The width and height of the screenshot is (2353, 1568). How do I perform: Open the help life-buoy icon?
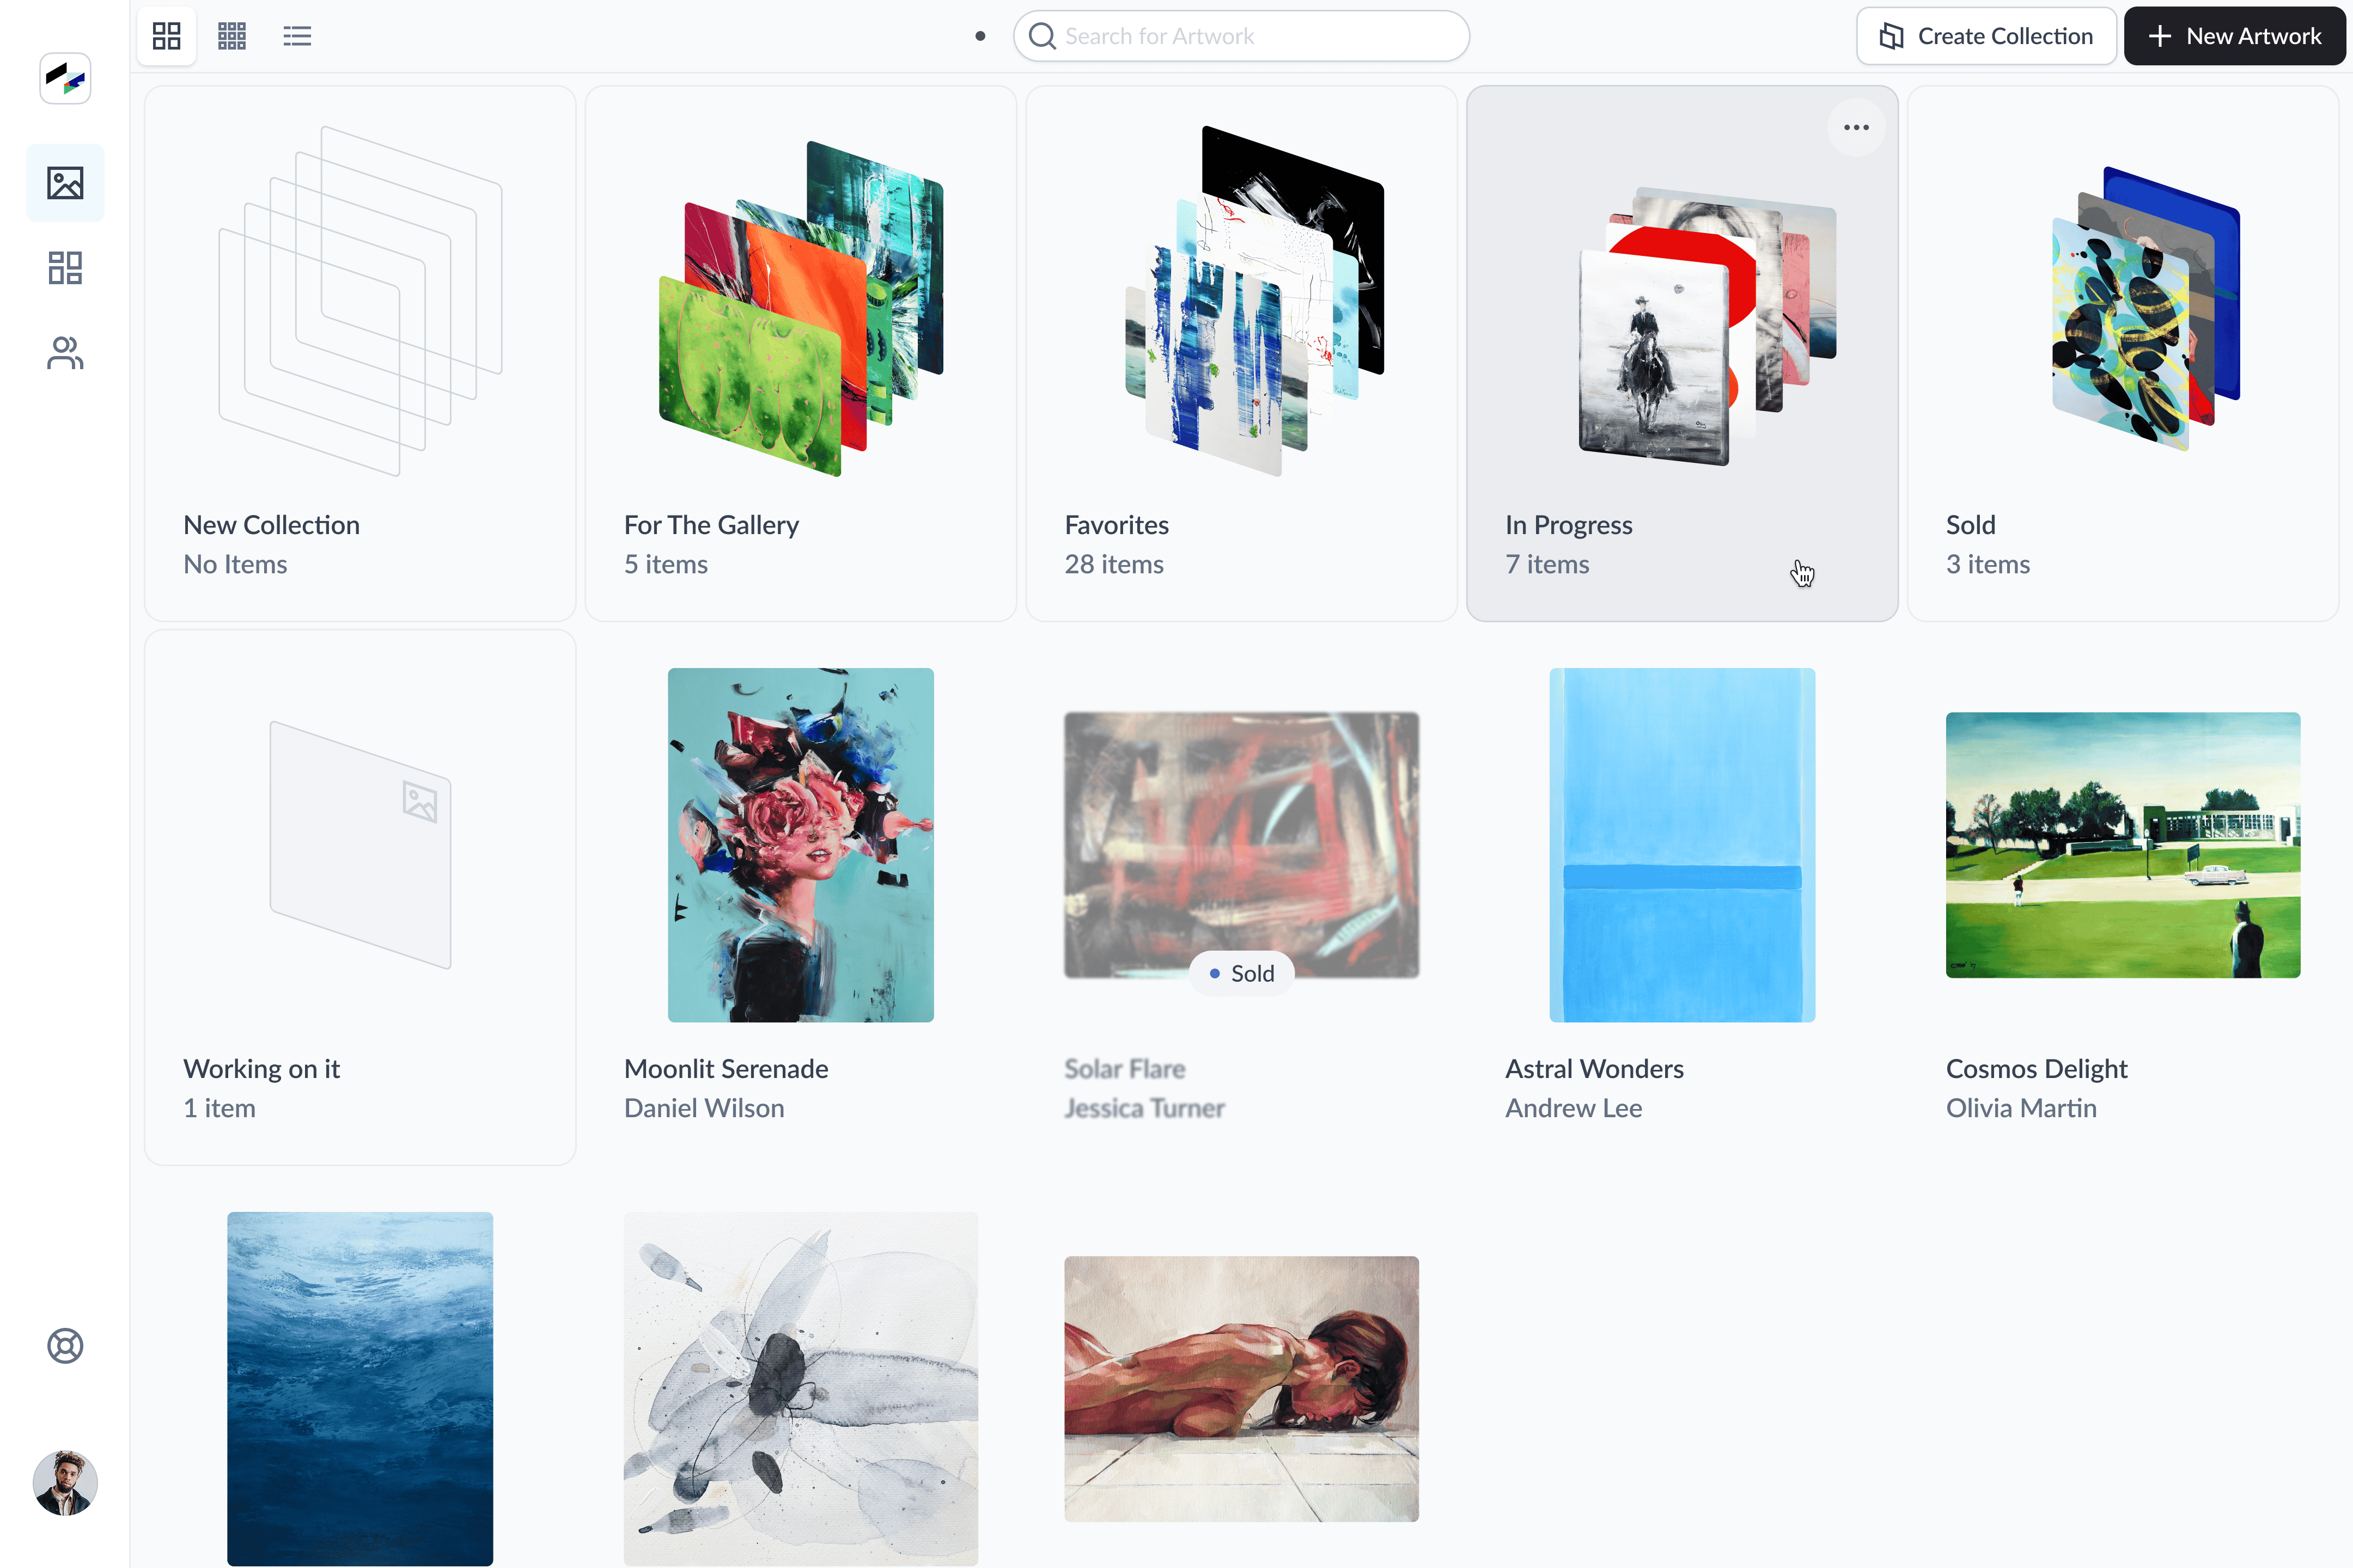64,1345
